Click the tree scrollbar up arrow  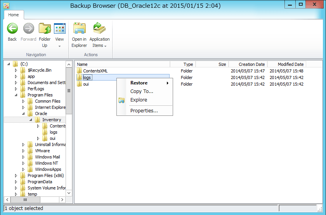(x=69, y=64)
